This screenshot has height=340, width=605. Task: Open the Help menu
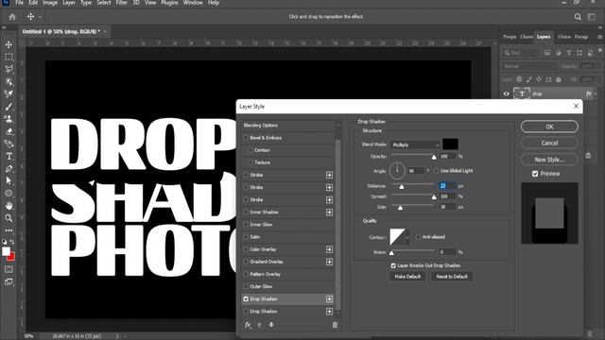click(x=214, y=3)
